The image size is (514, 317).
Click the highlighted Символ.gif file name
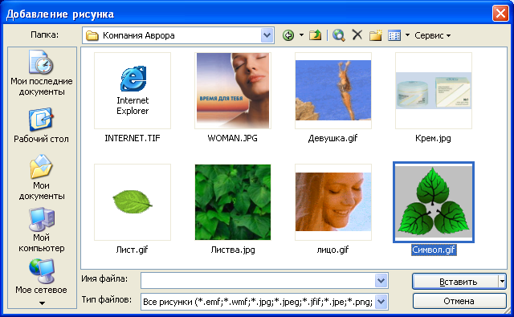pos(434,250)
